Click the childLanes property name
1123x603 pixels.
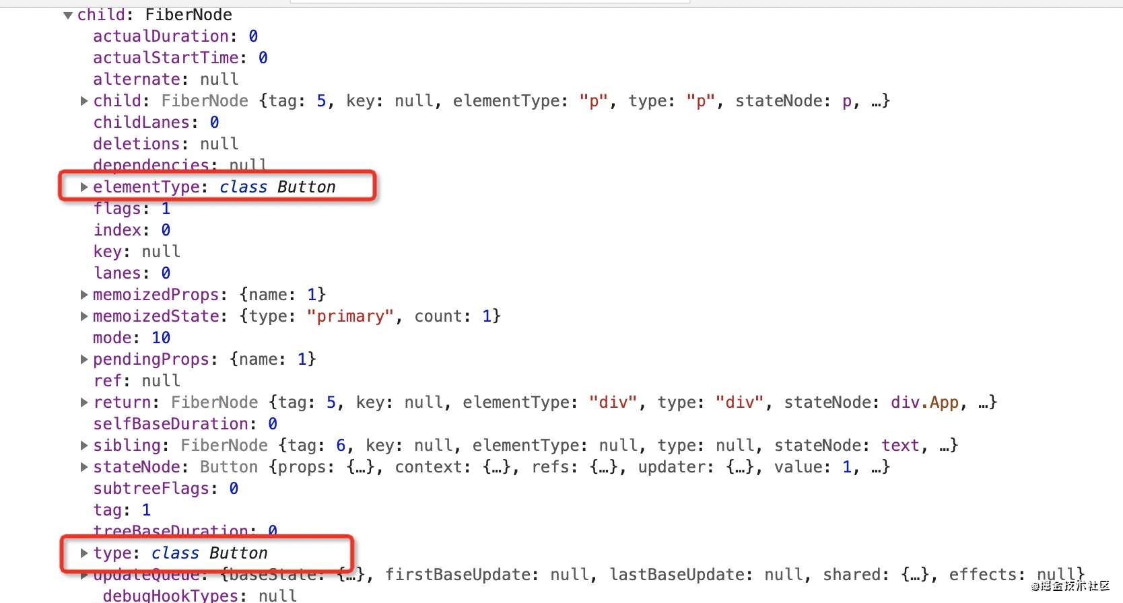(x=141, y=122)
